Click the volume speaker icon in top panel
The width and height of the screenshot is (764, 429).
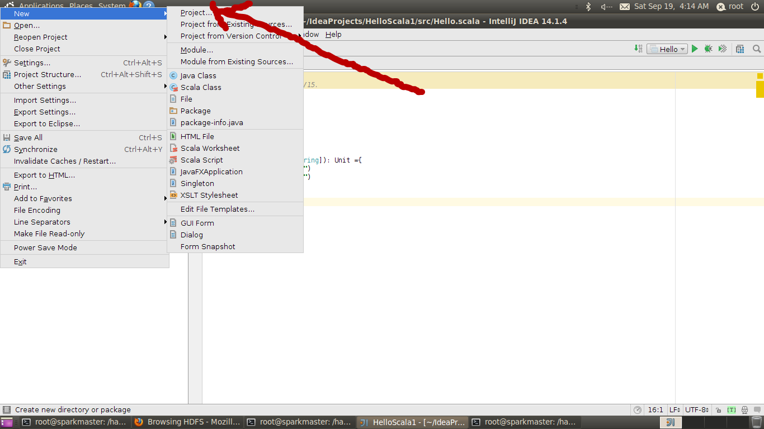pyautogui.click(x=606, y=6)
